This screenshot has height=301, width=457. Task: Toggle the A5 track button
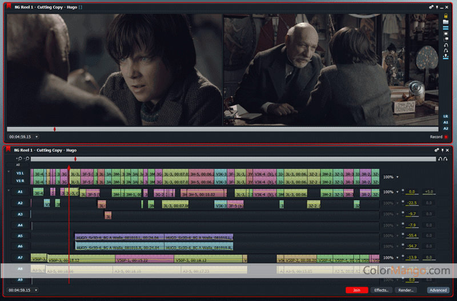click(x=20, y=236)
